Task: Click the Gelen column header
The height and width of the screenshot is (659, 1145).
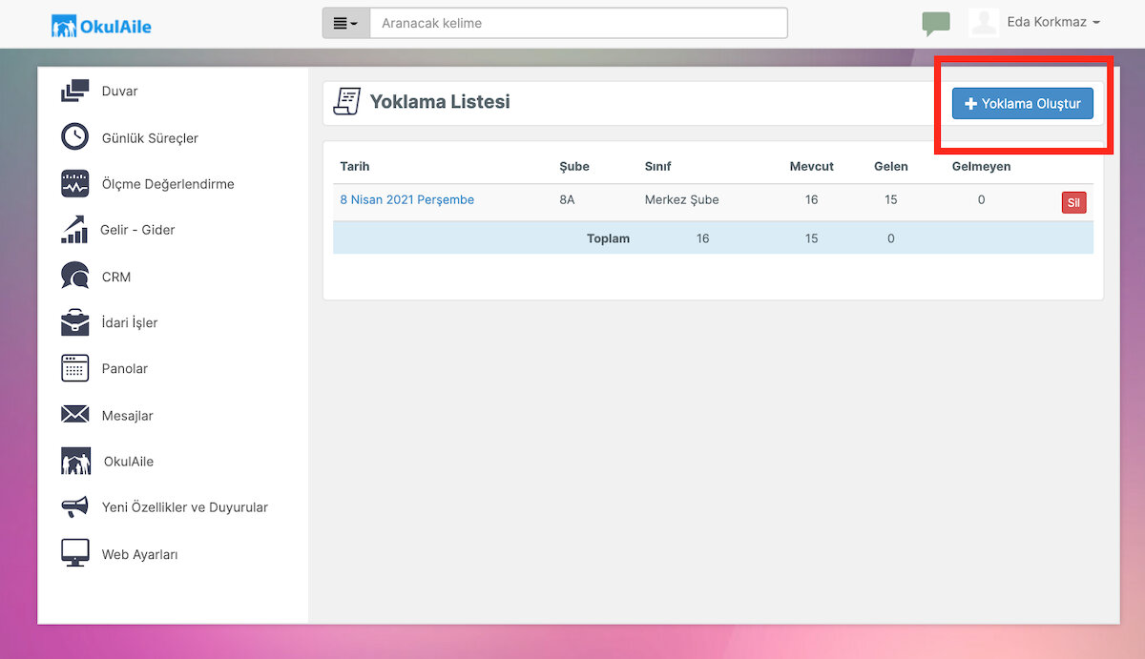Action: click(x=891, y=166)
